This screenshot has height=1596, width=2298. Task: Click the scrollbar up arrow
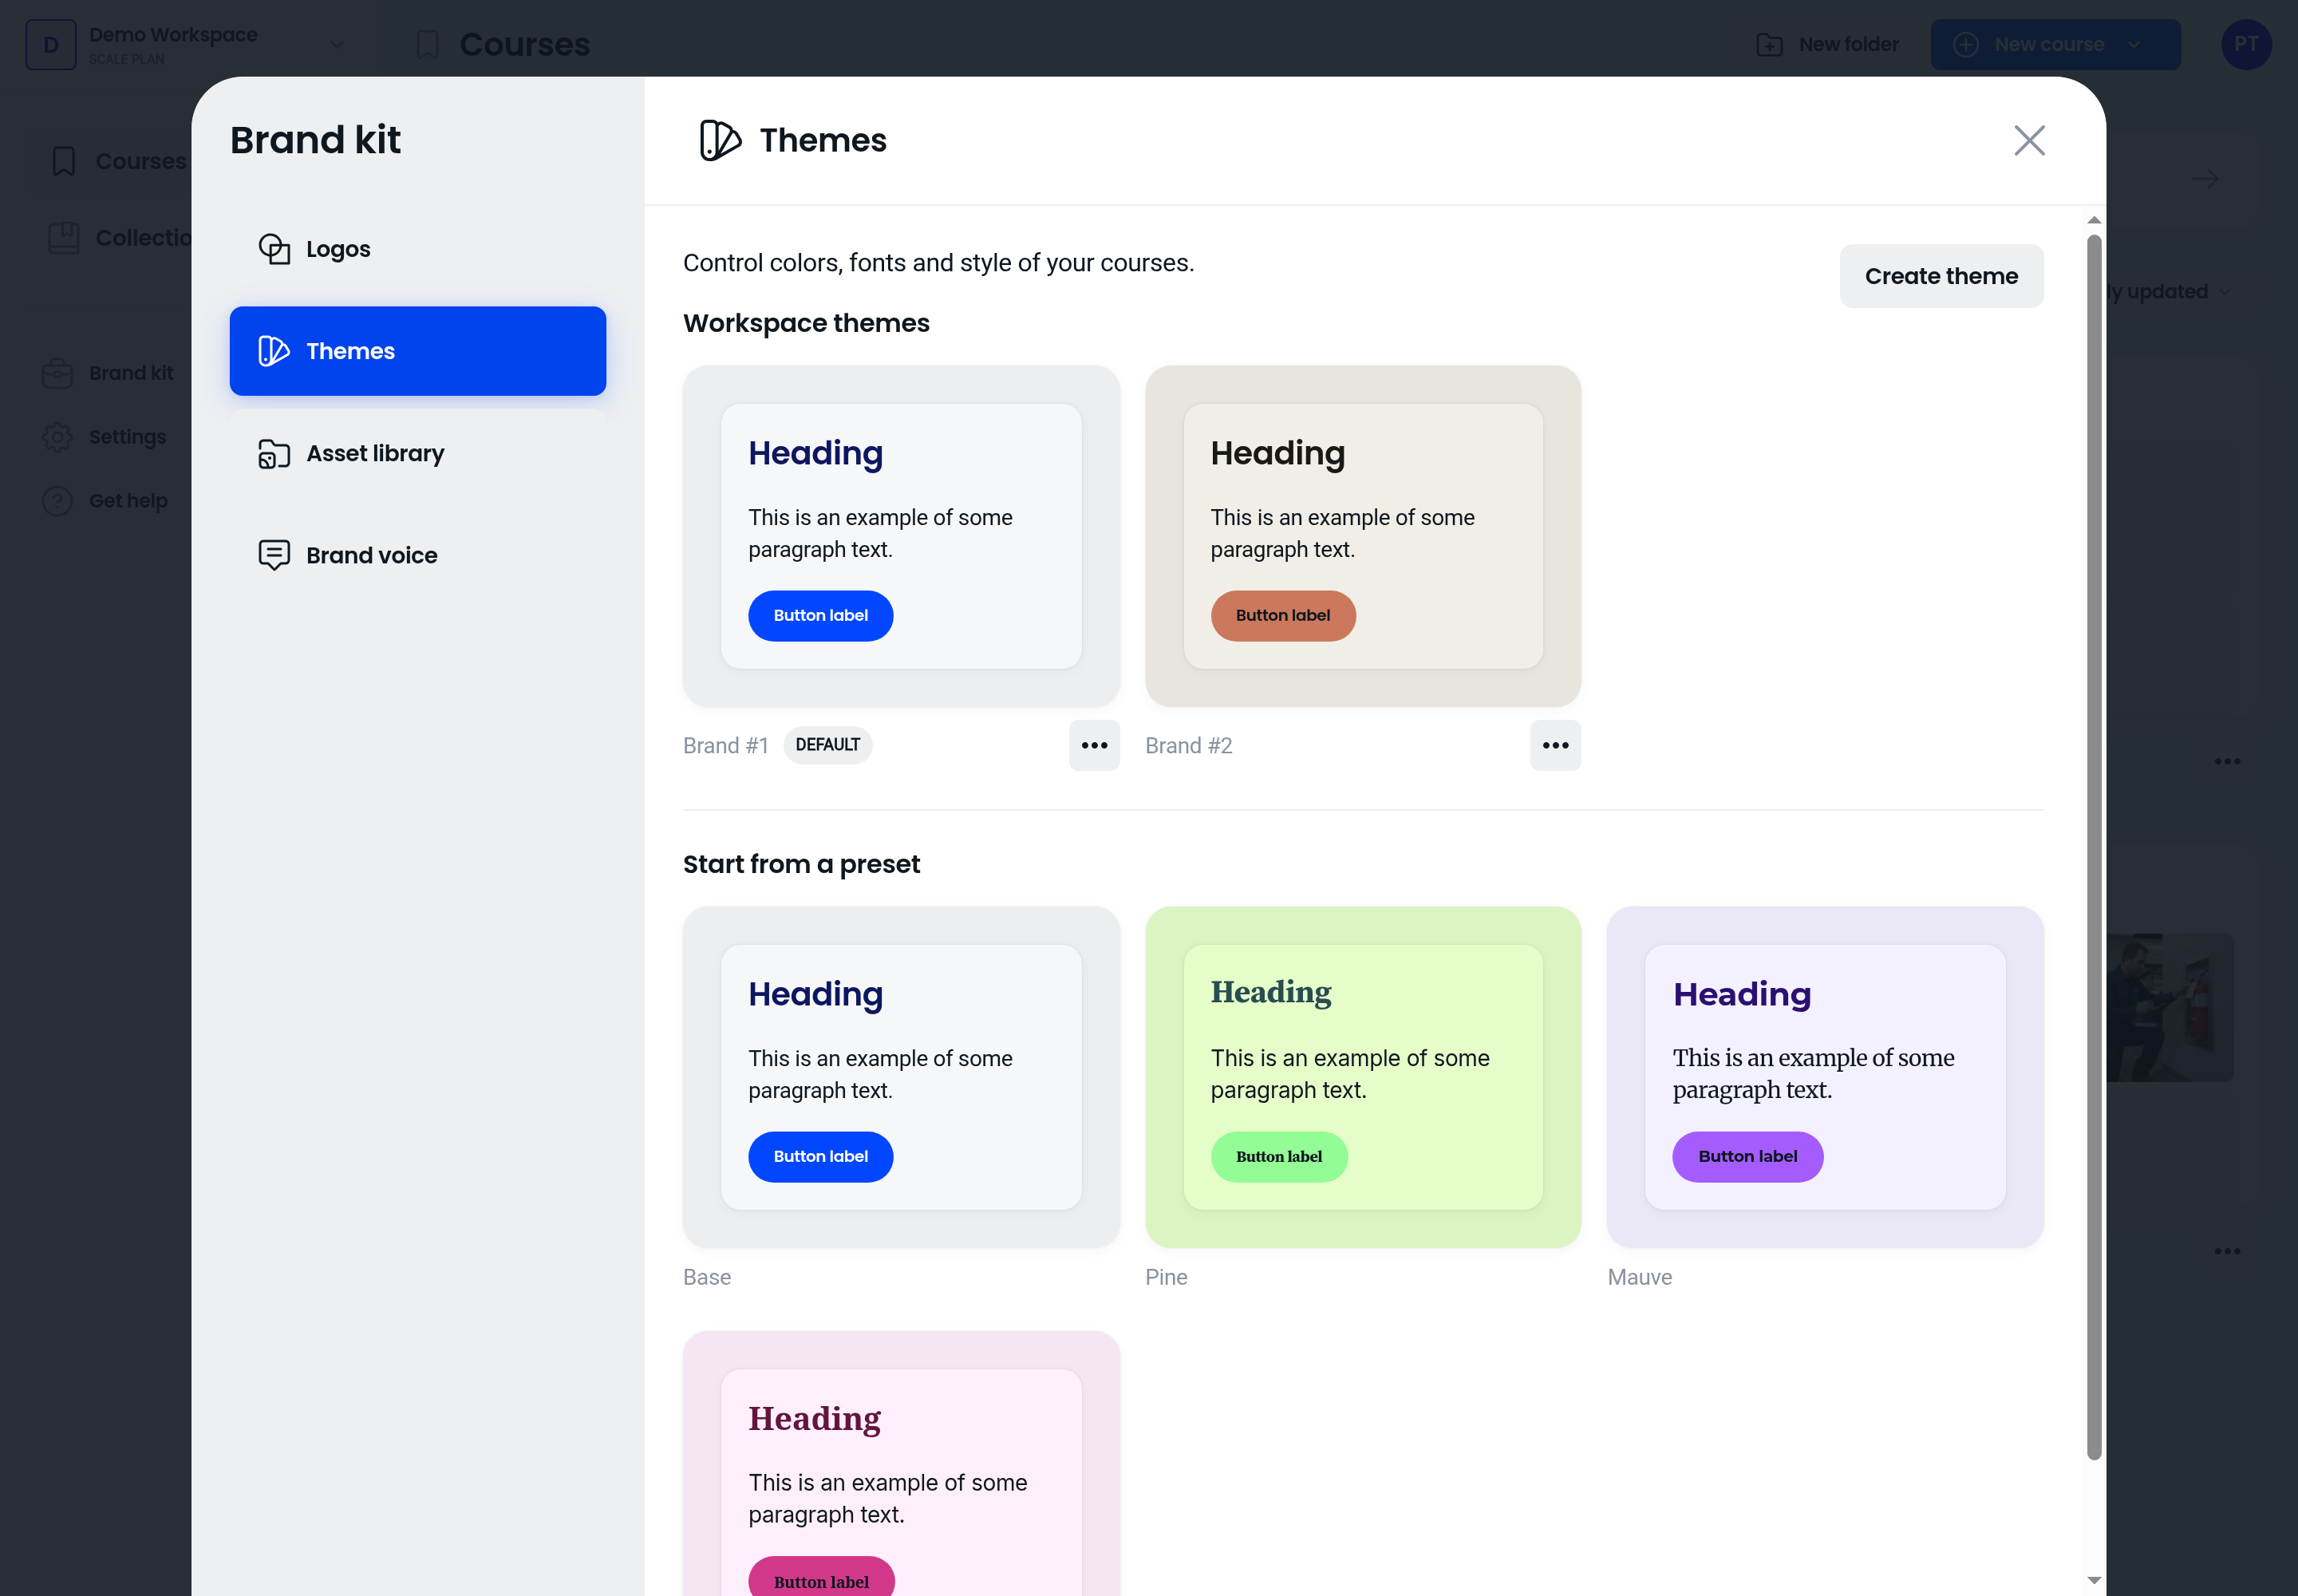[2093, 220]
